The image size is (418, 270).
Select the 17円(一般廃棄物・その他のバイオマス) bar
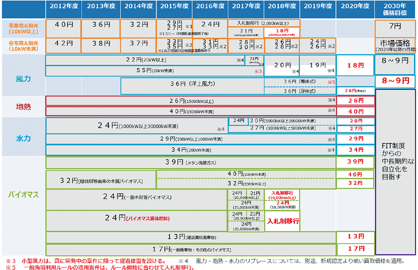(x=191, y=250)
